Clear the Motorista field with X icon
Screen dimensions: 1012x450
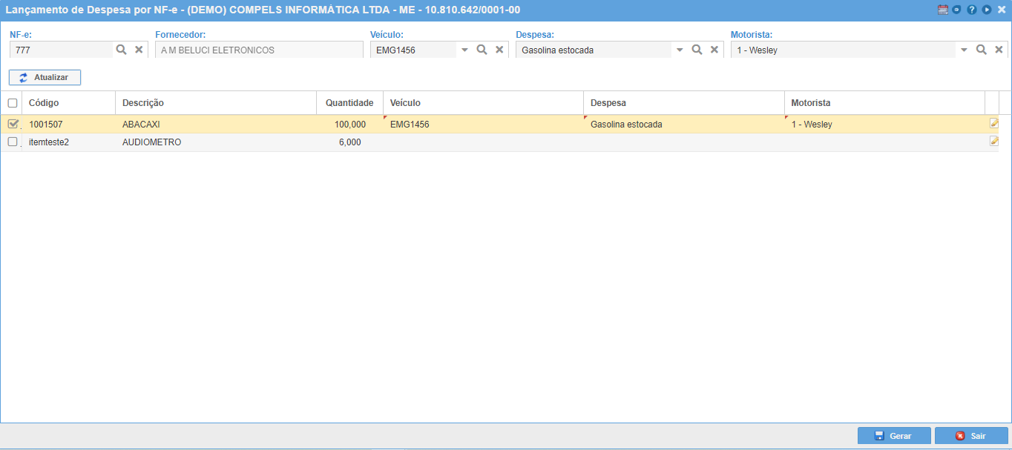[999, 50]
